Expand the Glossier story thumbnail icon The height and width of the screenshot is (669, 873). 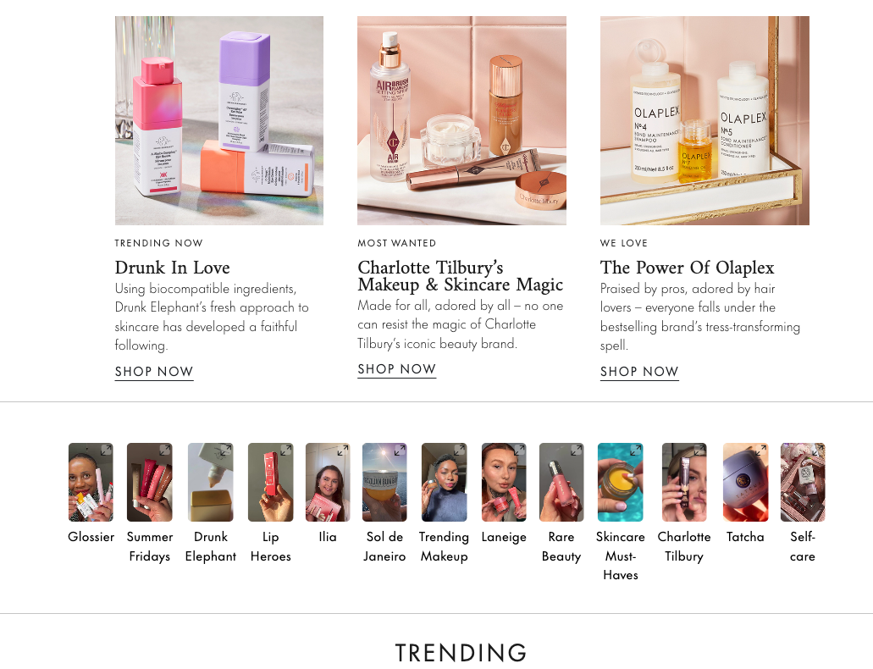tap(106, 451)
